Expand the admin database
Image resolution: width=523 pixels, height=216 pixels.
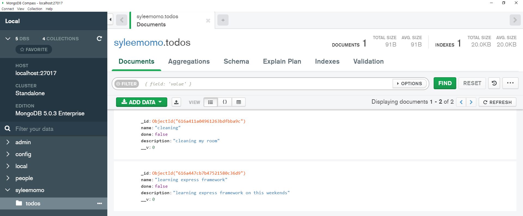8,142
